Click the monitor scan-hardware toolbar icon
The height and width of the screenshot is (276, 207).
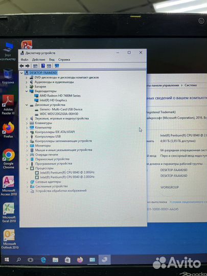tap(57, 66)
